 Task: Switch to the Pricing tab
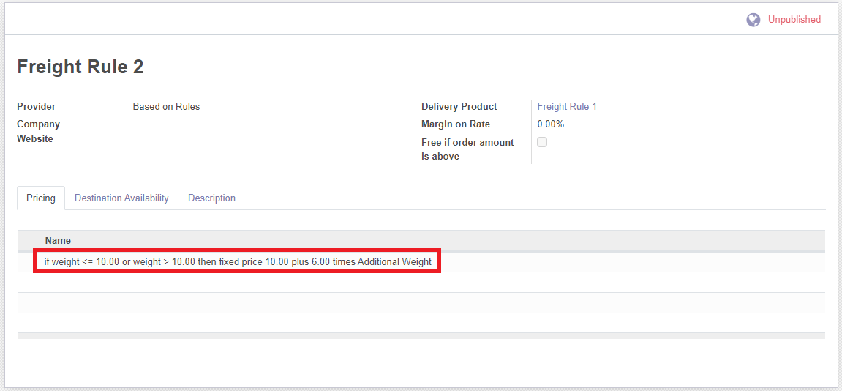[x=41, y=198]
